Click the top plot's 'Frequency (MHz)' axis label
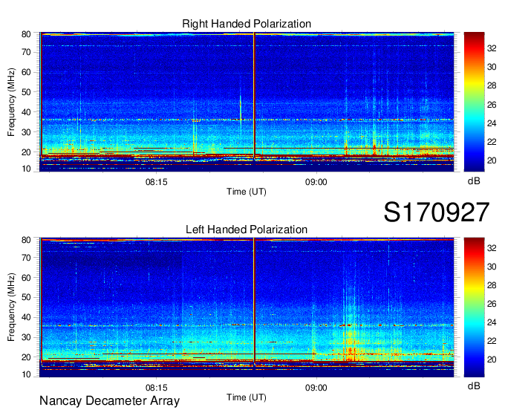 (11, 102)
